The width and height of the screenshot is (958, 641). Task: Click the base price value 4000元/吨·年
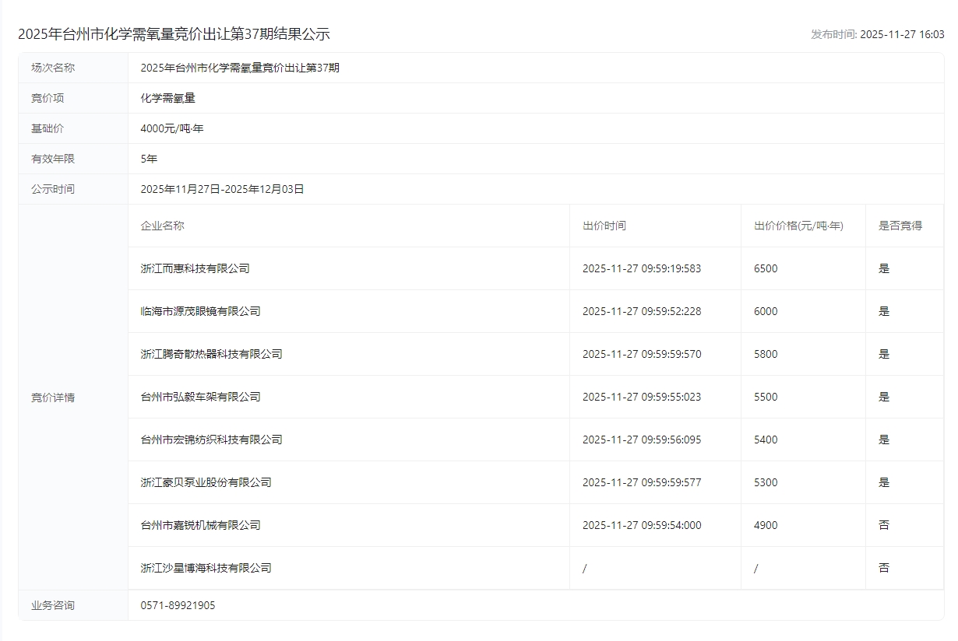(x=171, y=128)
